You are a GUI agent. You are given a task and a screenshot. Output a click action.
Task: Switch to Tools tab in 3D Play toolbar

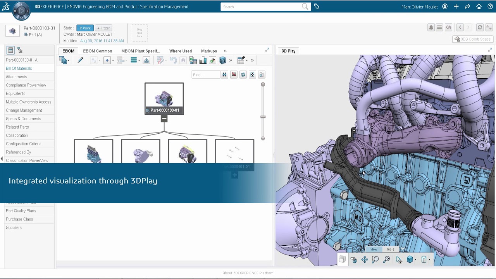tap(390, 249)
